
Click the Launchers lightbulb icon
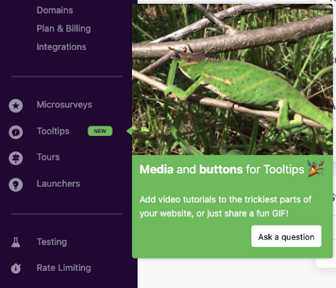point(16,185)
